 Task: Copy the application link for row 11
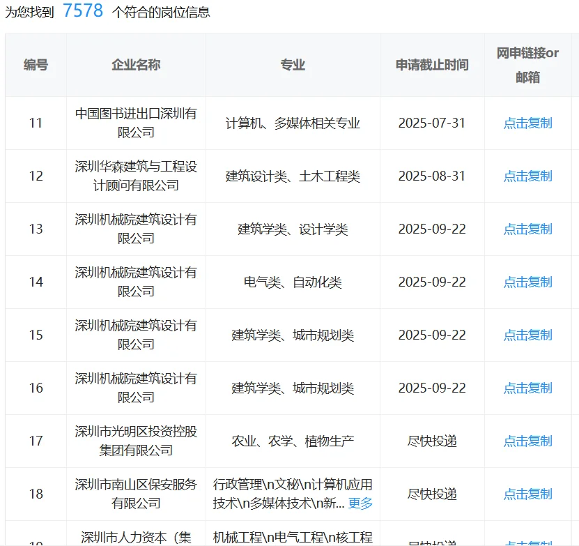(x=527, y=123)
